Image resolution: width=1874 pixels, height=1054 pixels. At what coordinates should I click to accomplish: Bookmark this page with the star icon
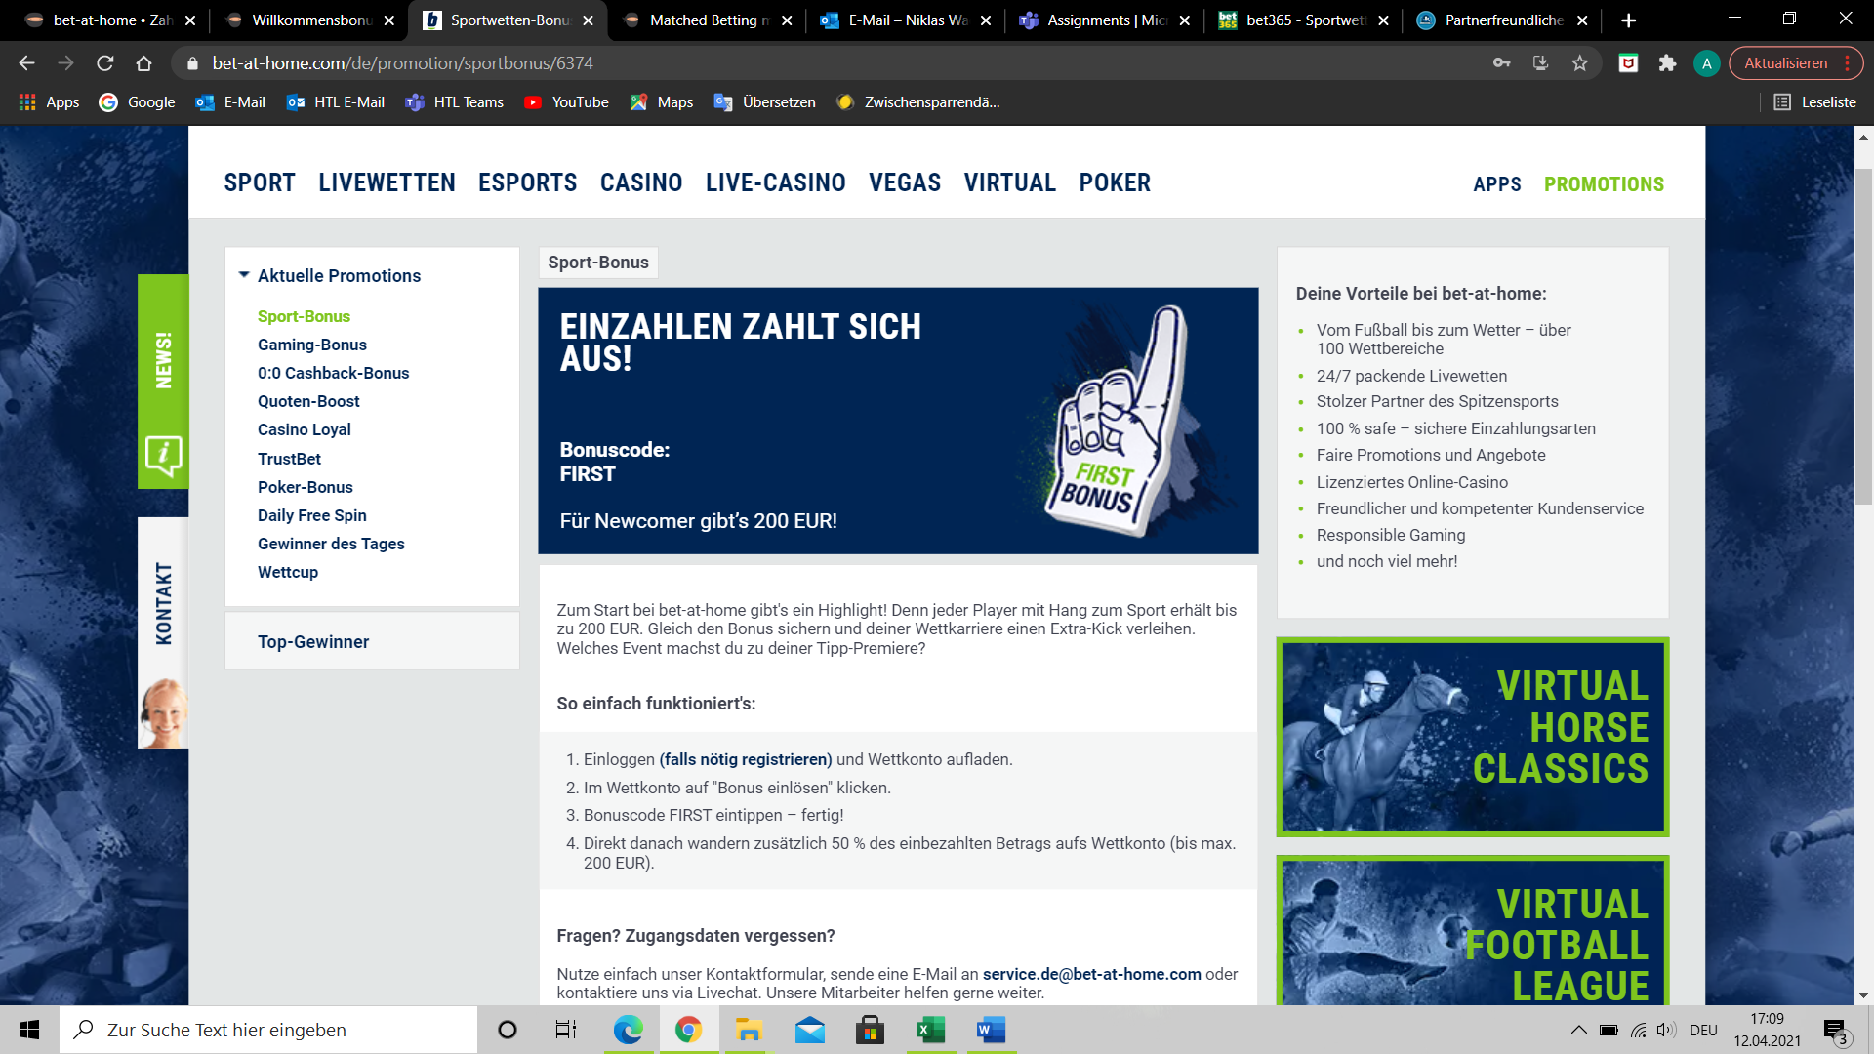pyautogui.click(x=1579, y=63)
